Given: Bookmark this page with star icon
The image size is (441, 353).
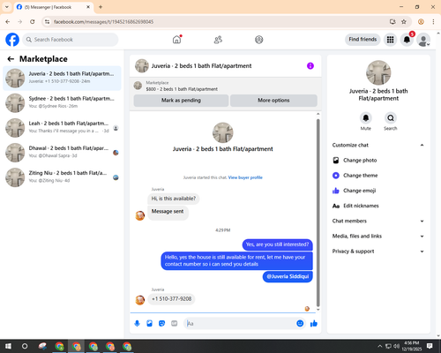Looking at the screenshot, I should (x=404, y=21).
